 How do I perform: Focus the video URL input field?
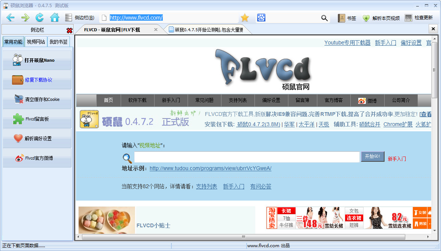247,157
